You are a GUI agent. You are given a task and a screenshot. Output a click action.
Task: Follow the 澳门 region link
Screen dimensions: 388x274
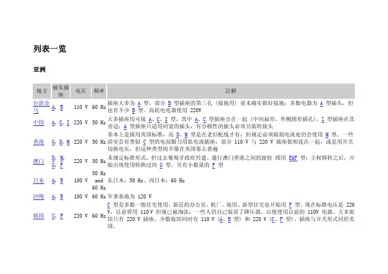[x=39, y=161]
